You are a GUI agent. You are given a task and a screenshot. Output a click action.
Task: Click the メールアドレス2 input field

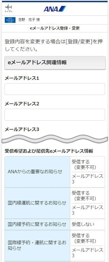[x=55, y=115]
